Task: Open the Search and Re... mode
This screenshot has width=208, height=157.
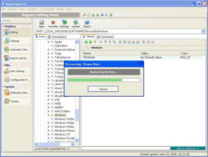Action: [16, 58]
